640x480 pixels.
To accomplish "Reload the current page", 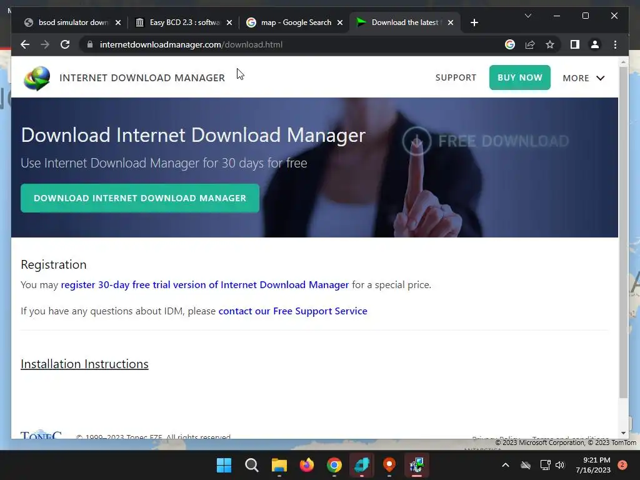I will (65, 44).
